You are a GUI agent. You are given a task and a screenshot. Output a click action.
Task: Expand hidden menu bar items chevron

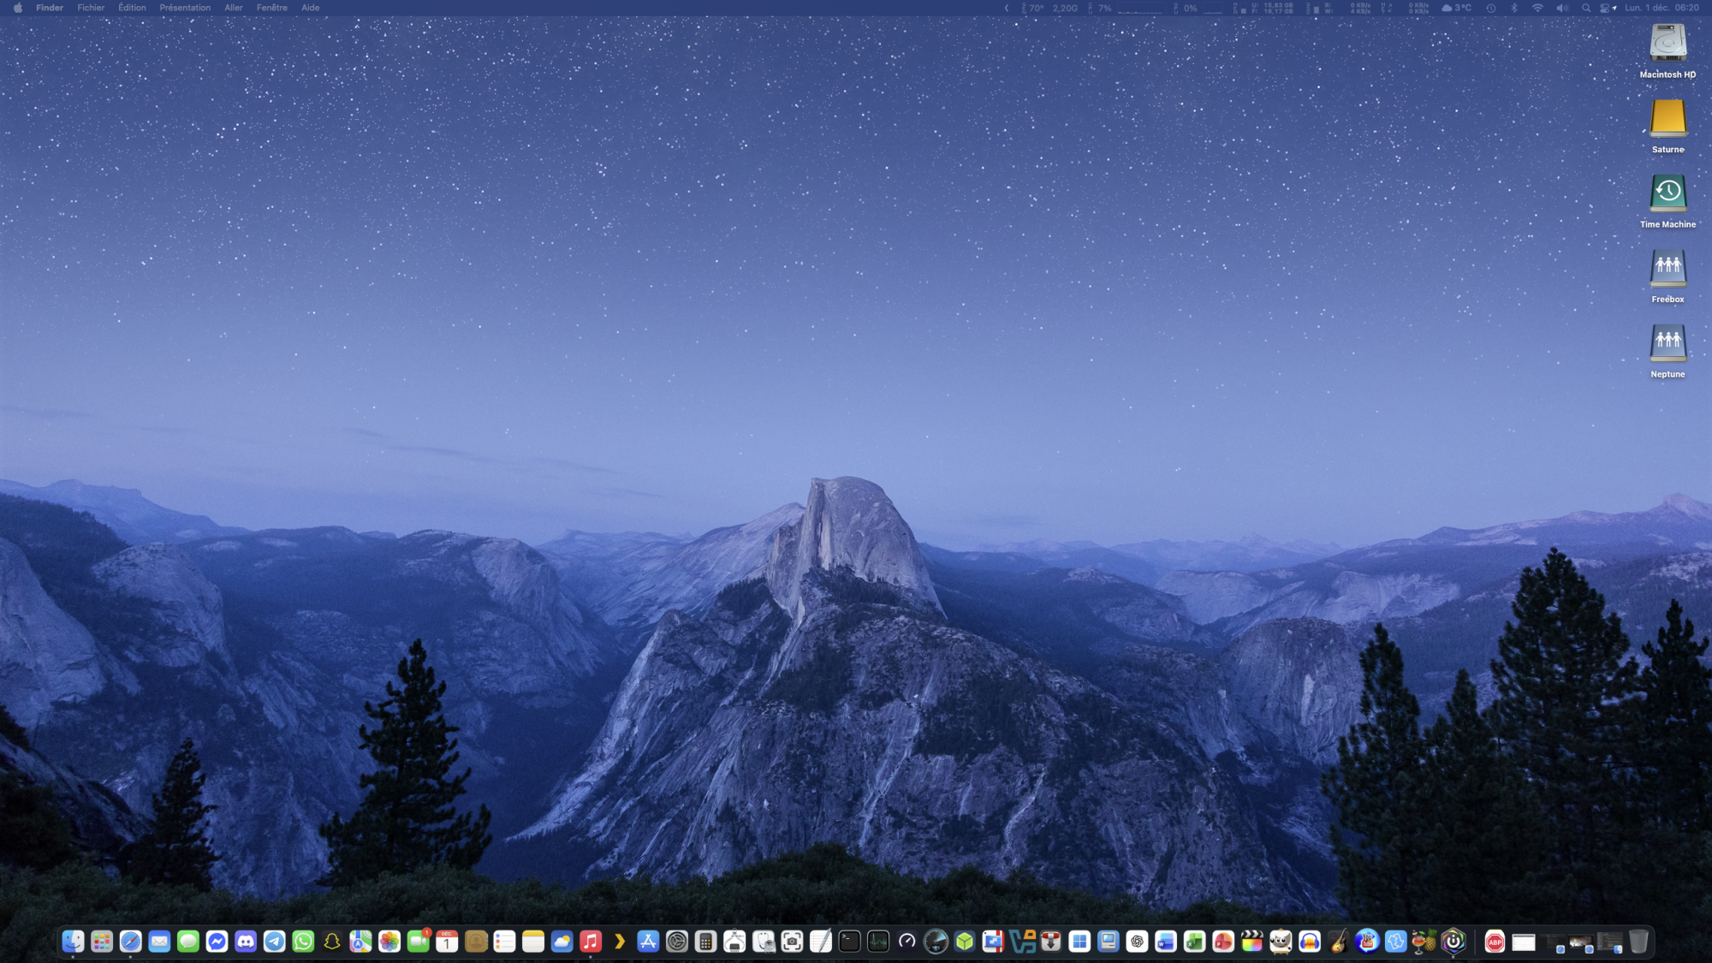1007,8
